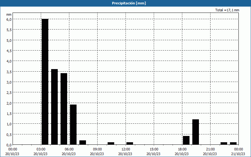The image size is (251, 157).
Task: Click the 3,4 mm bar before 06:00
Action: pos(64,109)
